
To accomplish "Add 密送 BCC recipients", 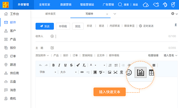I will point(101,26).
